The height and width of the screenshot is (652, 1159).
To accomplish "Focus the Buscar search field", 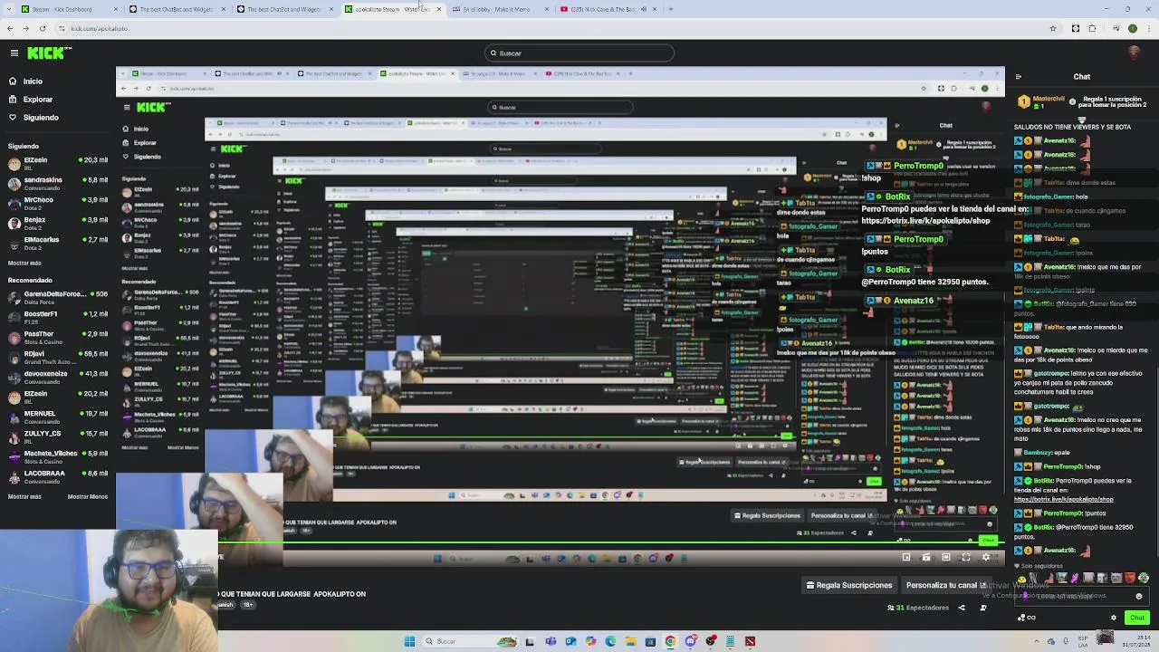I will point(579,53).
